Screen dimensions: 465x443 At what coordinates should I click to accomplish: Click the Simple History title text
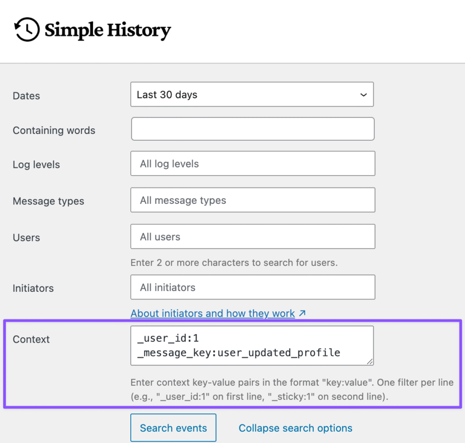pyautogui.click(x=108, y=30)
